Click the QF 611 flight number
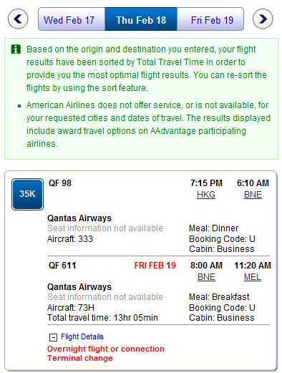The height and width of the screenshot is (373, 282). [62, 266]
